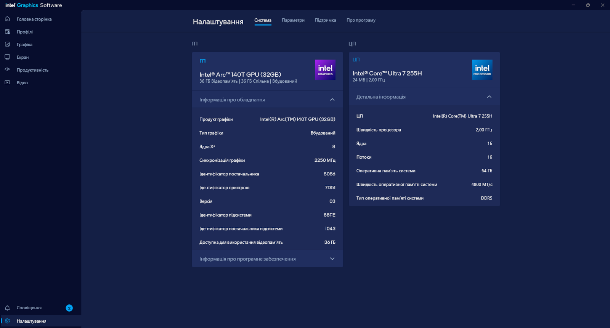
Task: Go to Головна сторінка in sidebar
Action: click(x=34, y=19)
